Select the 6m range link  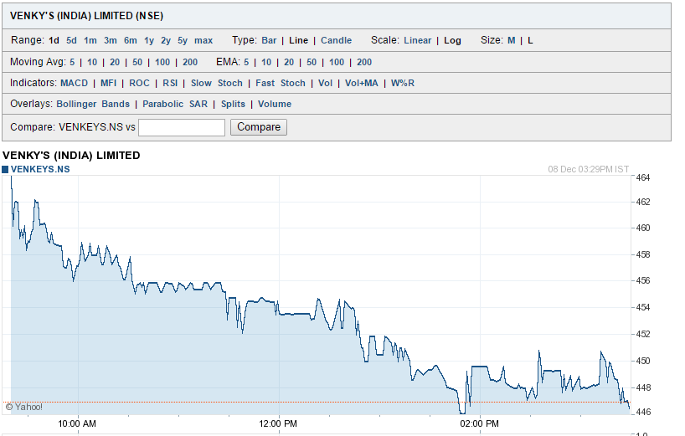tap(131, 41)
